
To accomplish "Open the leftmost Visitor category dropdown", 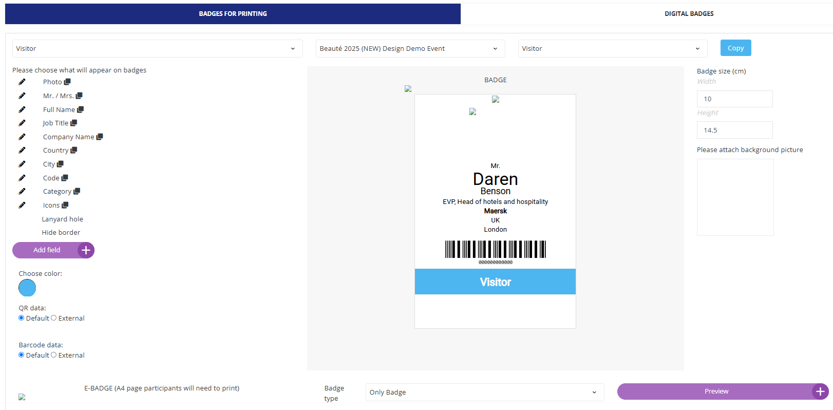I will click(x=157, y=49).
